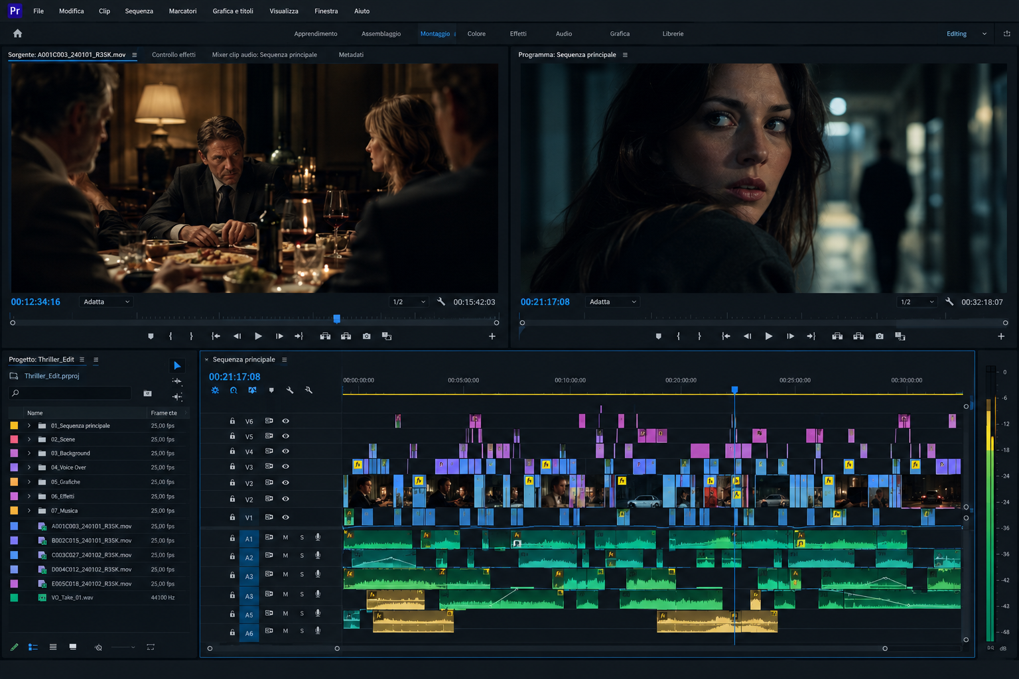Click the label color swatch of 02_Scene
This screenshot has height=679, width=1019.
coord(14,440)
